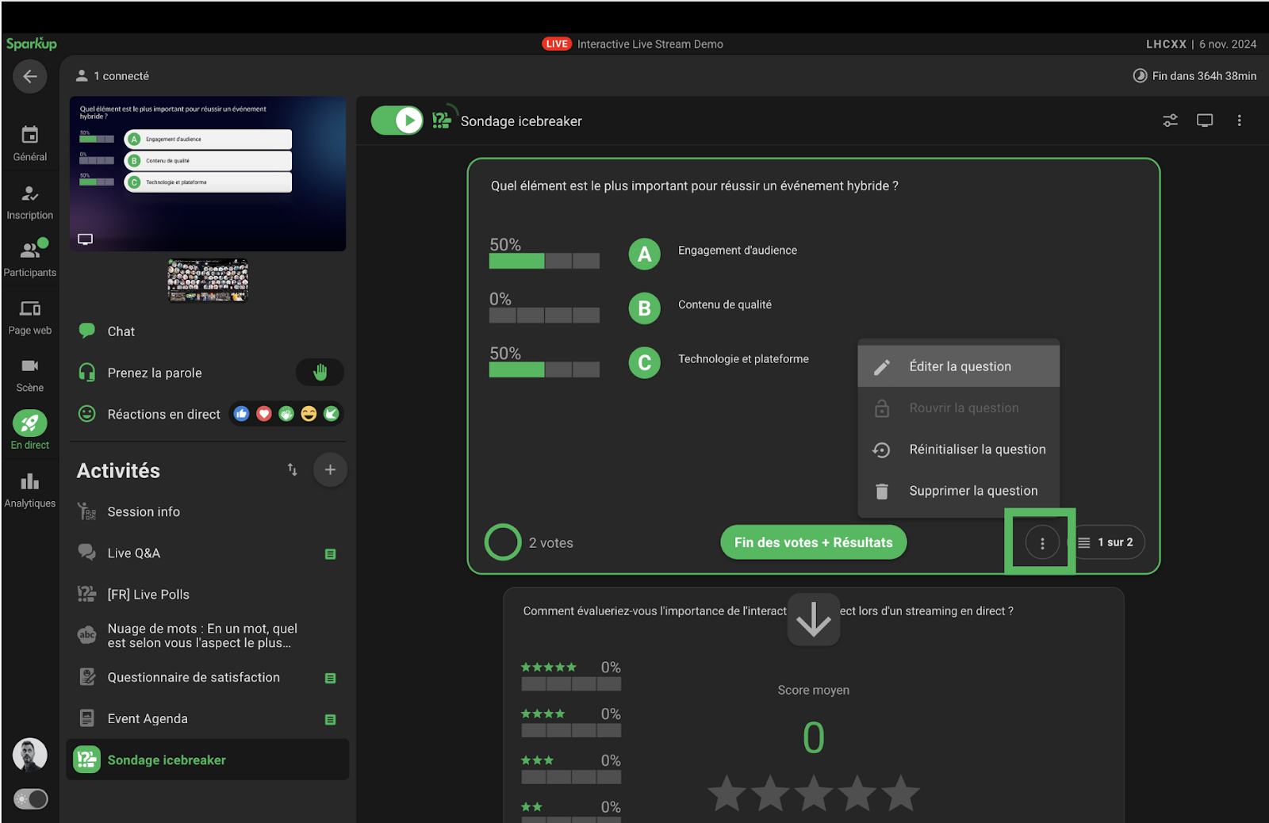This screenshot has width=1269, height=823.
Task: Click the back arrow button
Action: (30, 76)
